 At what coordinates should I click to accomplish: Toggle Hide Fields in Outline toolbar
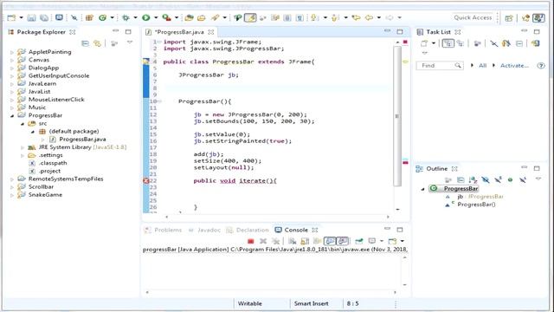(x=486, y=180)
